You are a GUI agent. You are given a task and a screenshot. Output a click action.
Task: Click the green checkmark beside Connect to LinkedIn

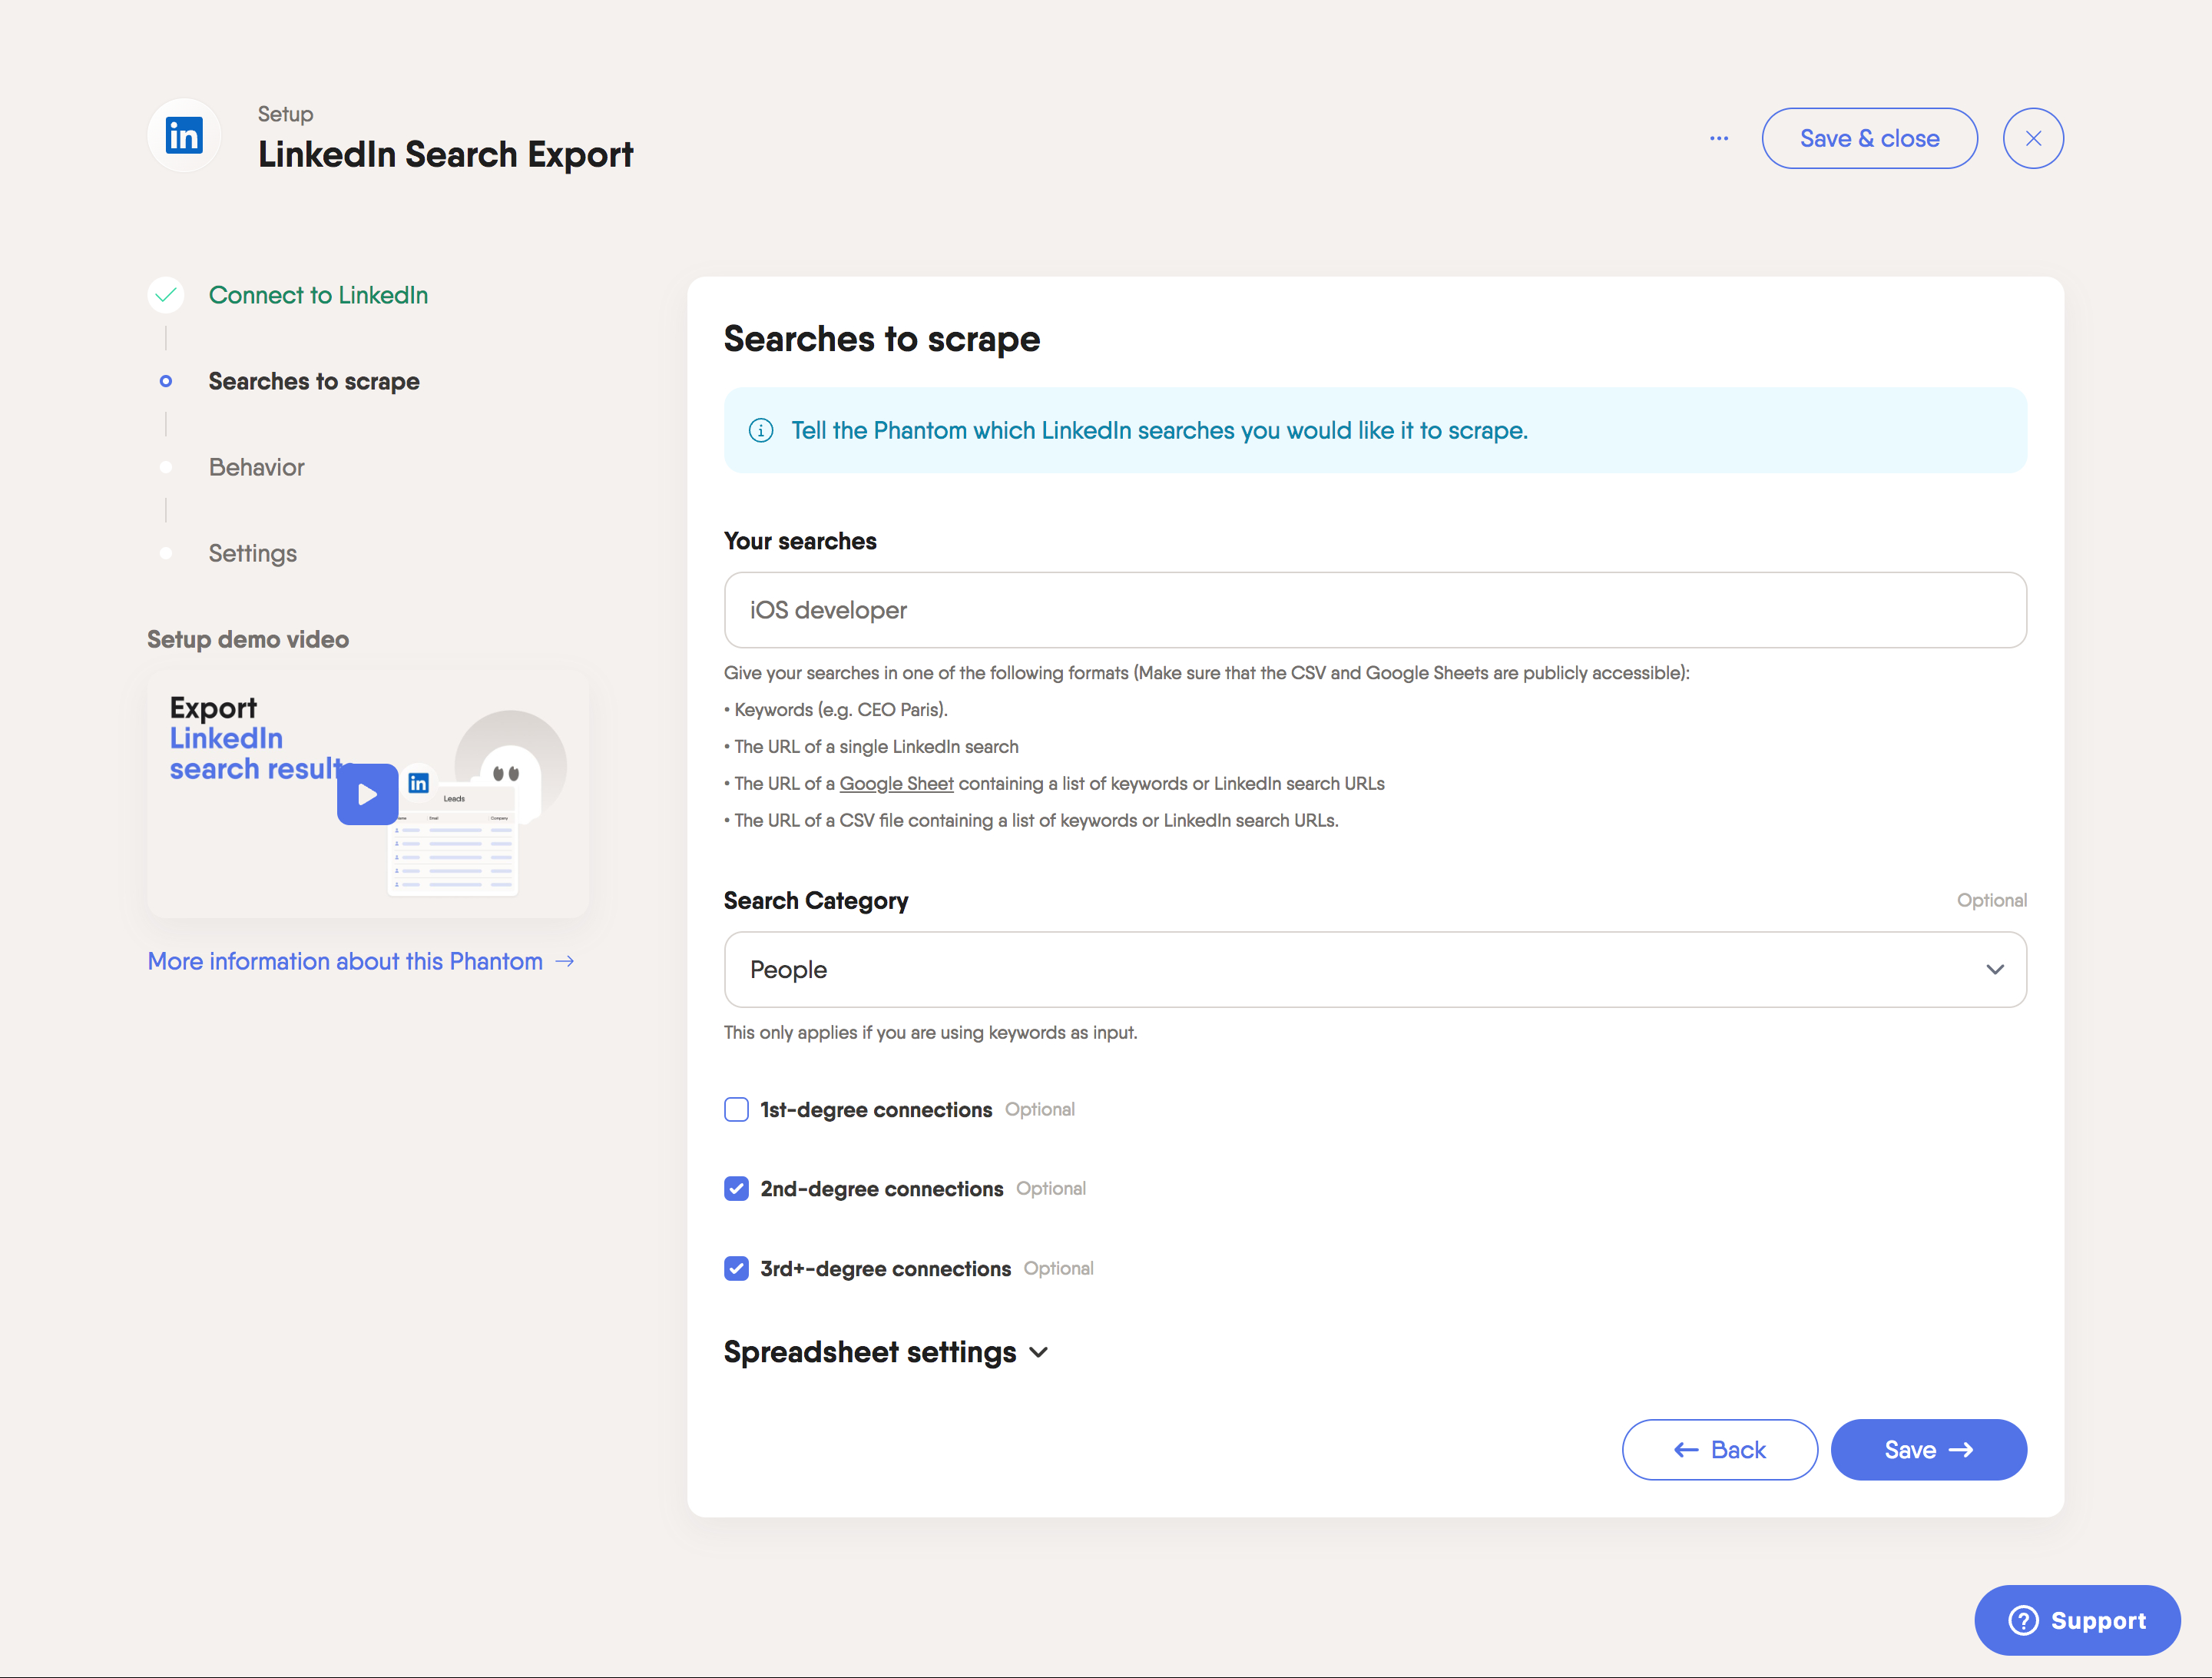coord(166,295)
